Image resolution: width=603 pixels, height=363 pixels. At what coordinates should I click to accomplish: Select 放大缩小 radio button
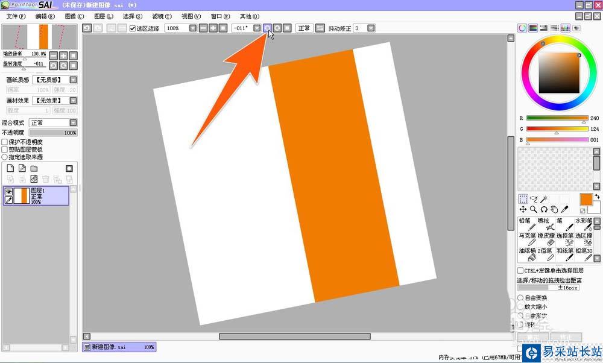pyautogui.click(x=520, y=307)
